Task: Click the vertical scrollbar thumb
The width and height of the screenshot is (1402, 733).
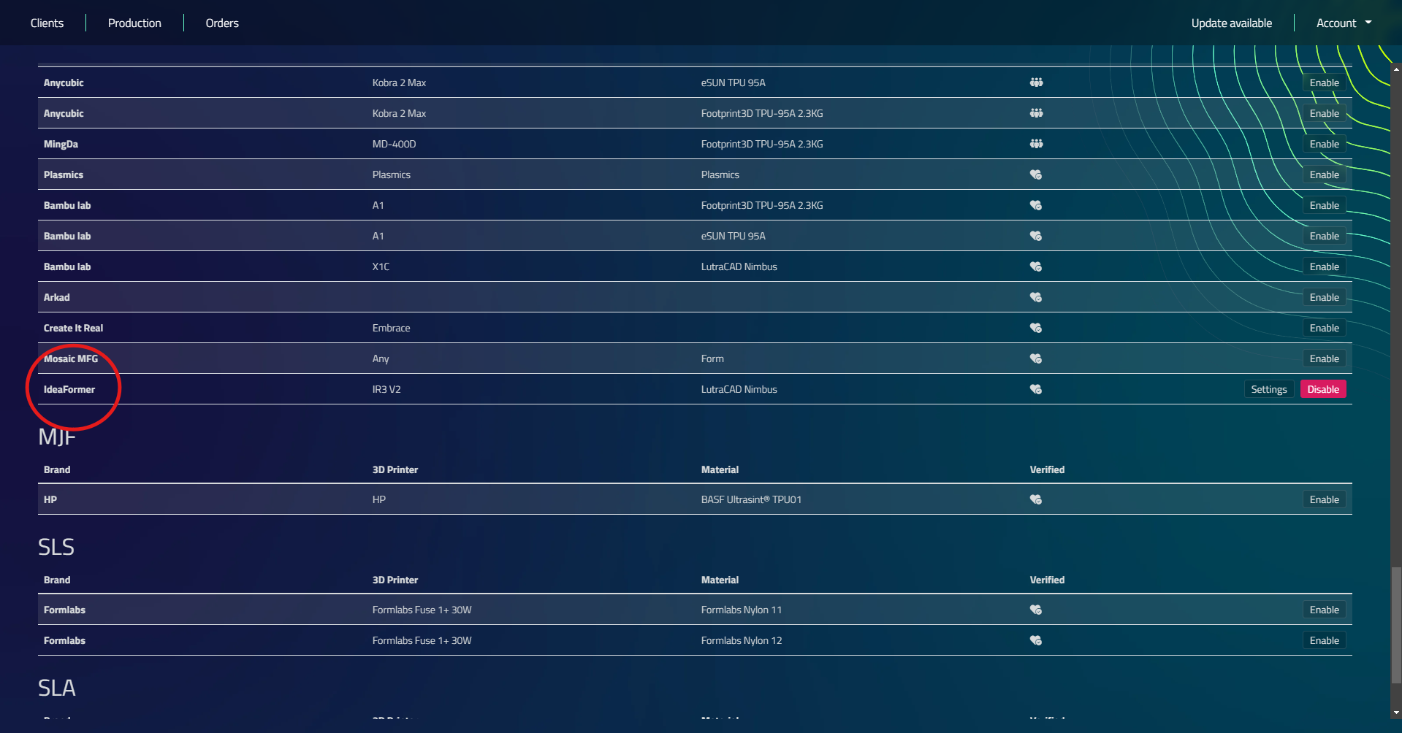Action: (1396, 626)
